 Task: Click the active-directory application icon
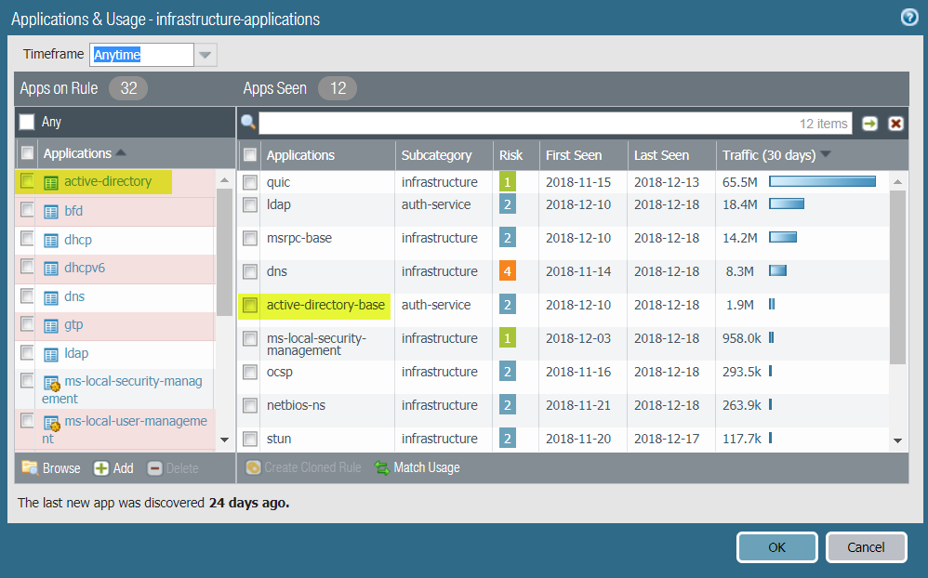click(51, 182)
